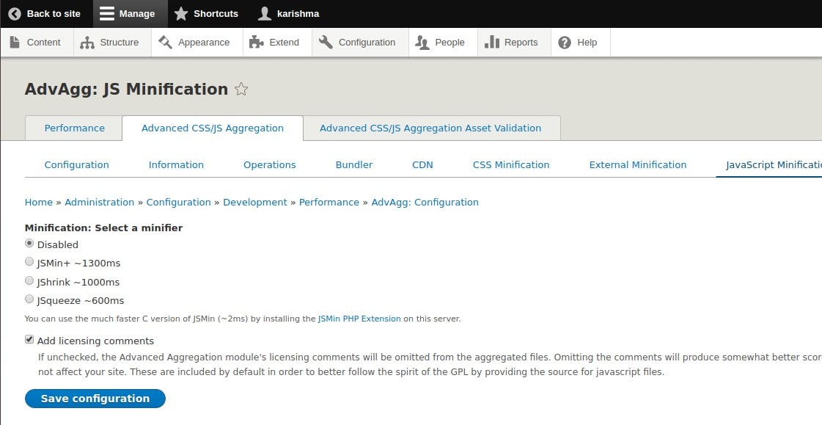Click the Reports bar chart icon
Viewport: 822px width, 425px height.
point(492,42)
